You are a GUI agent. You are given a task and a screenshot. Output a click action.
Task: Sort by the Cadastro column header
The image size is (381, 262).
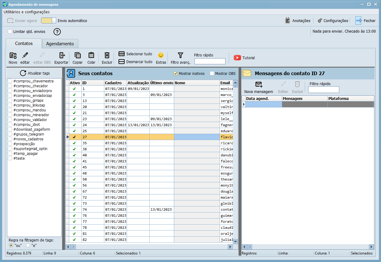coord(116,83)
